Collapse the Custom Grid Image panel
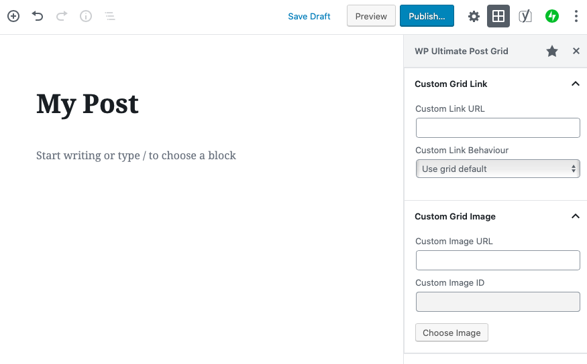Screen dimensions: 587x364 point(576,217)
